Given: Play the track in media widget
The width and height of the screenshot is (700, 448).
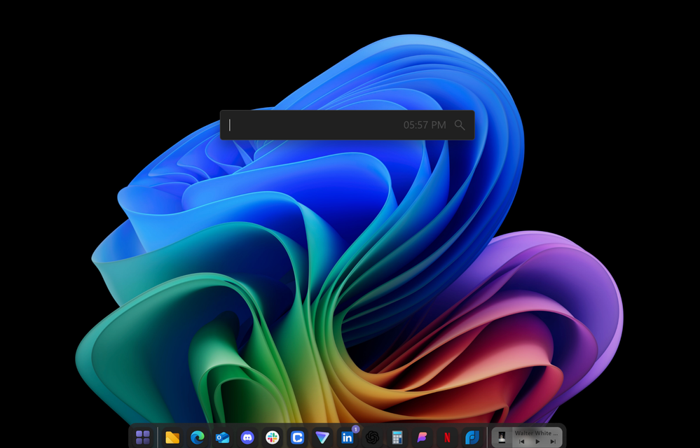Looking at the screenshot, I should 537,442.
